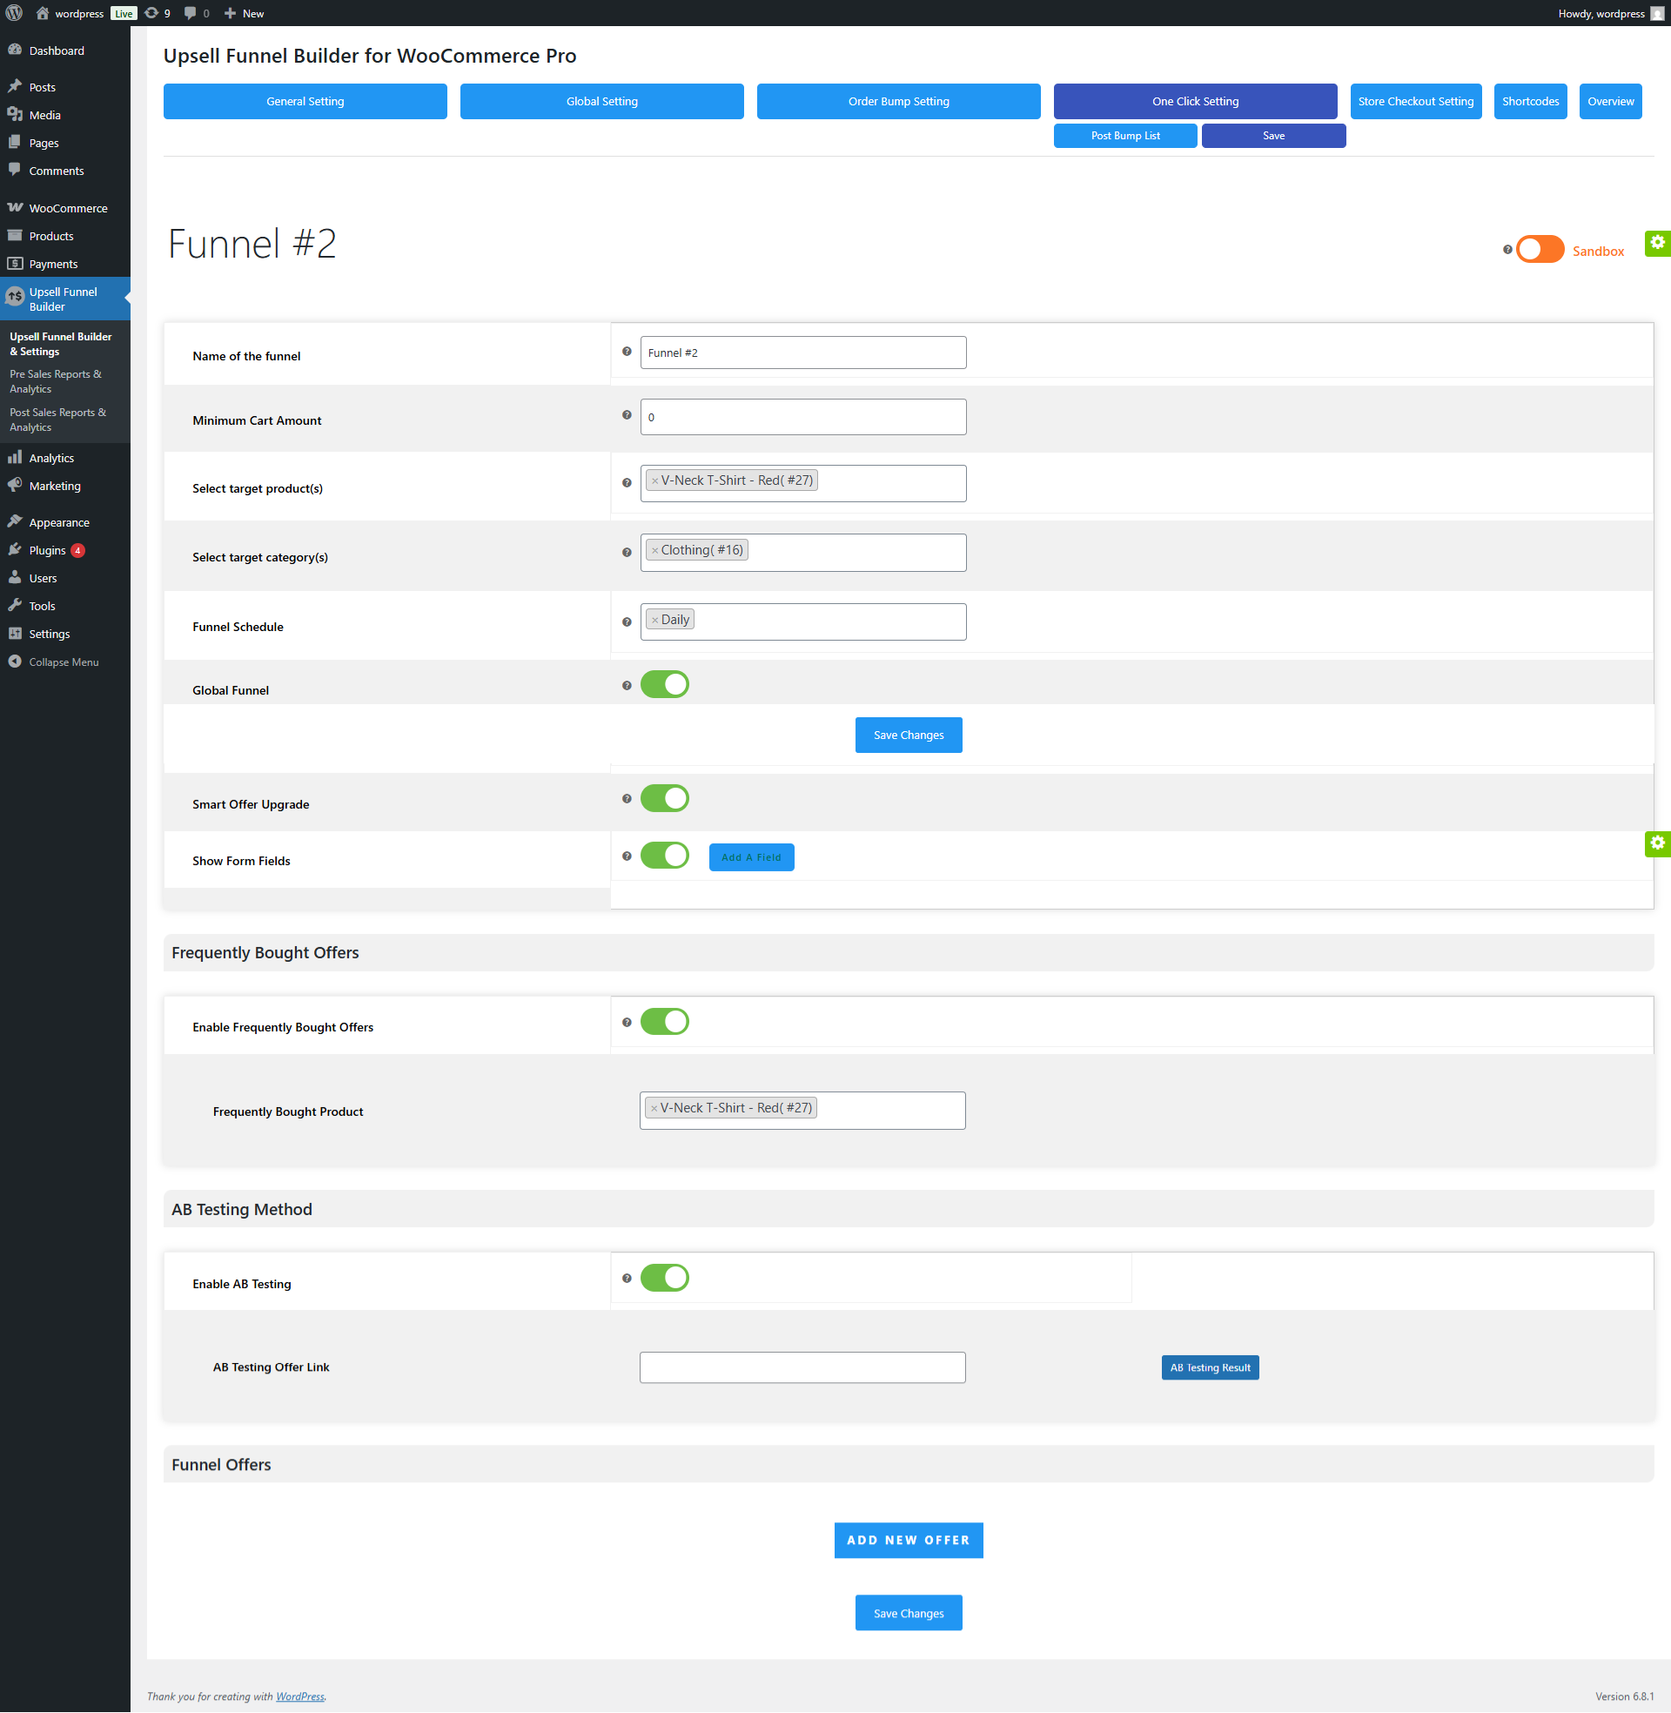The height and width of the screenshot is (1713, 1671).
Task: Open the Shortcodes tab
Action: 1531,101
